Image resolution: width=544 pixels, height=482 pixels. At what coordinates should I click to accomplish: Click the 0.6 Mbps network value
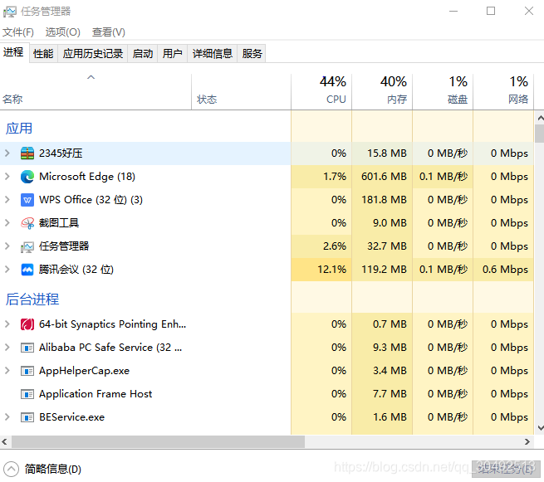pos(505,270)
